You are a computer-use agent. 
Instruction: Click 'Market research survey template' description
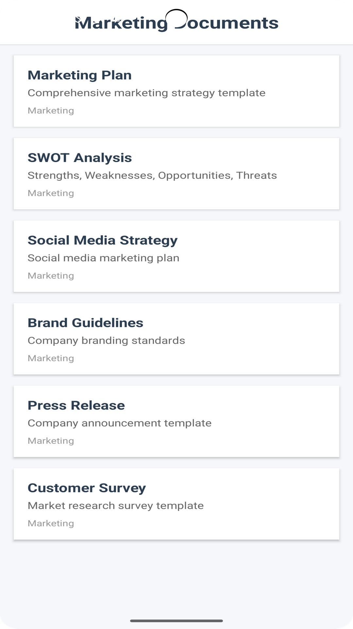116,506
